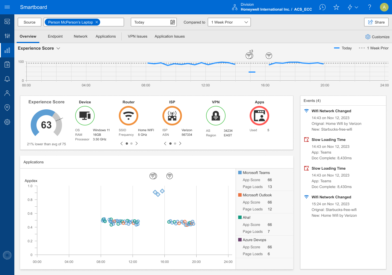Image resolution: width=392 pixels, height=275 pixels.
Task: Open the history clock icon in top bar
Action: (322, 7)
